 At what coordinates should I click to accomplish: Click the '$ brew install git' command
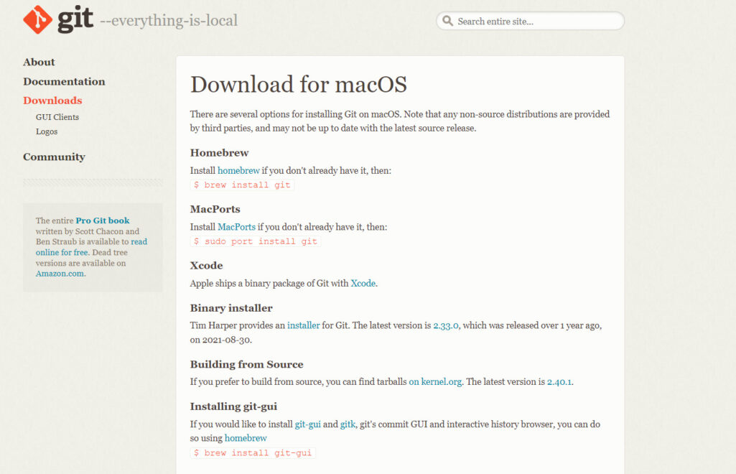point(242,185)
